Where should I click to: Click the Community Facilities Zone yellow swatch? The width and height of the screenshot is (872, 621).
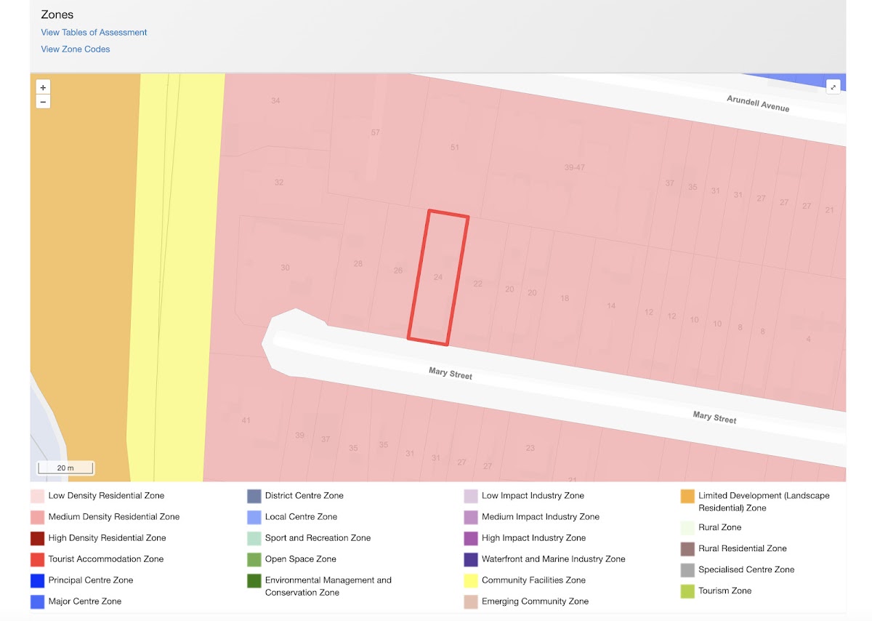pos(470,581)
